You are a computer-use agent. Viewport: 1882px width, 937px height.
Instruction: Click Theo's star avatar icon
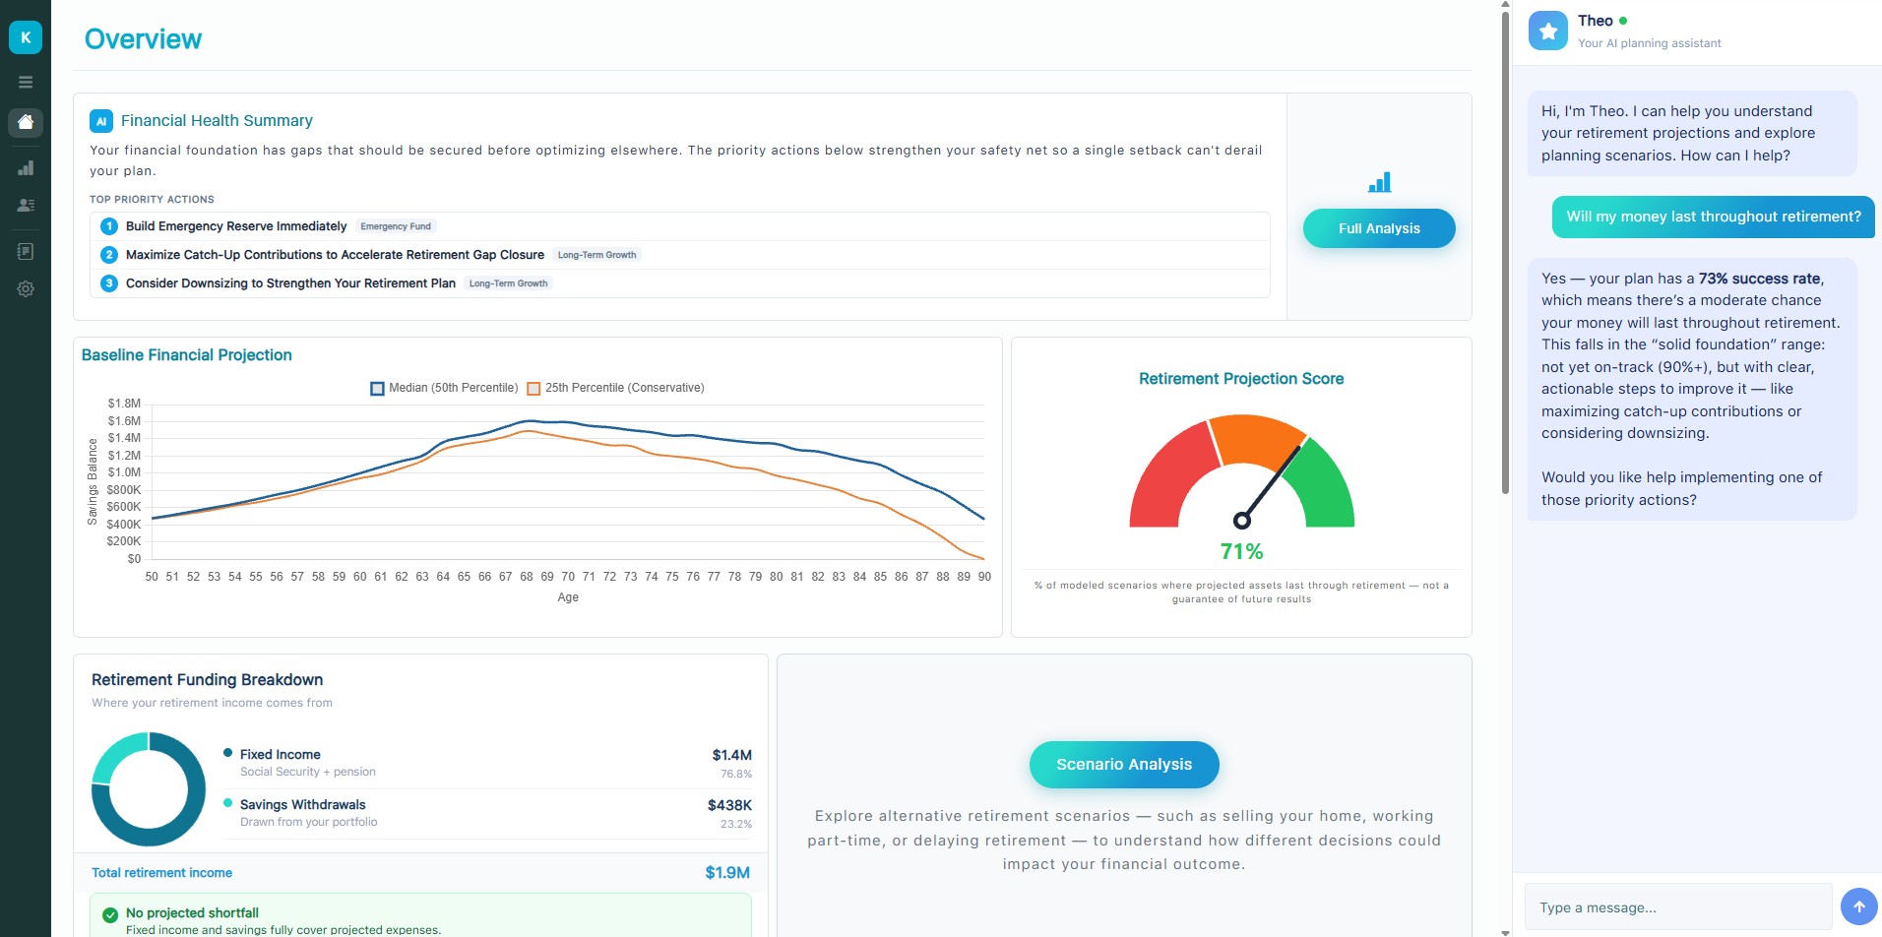pos(1548,31)
